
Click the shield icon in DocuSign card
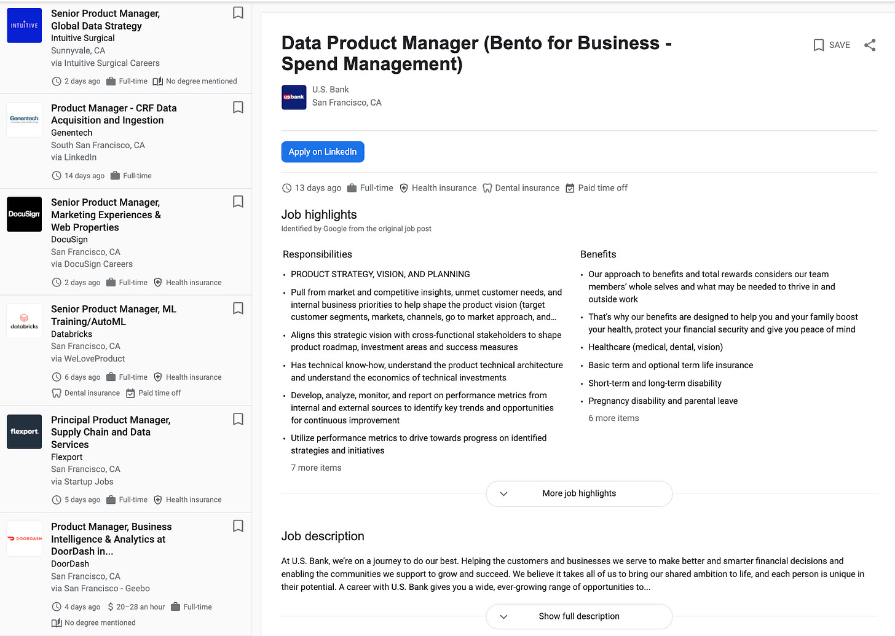(x=158, y=283)
